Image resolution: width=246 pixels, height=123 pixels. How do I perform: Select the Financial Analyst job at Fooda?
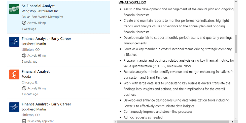tap(36, 71)
